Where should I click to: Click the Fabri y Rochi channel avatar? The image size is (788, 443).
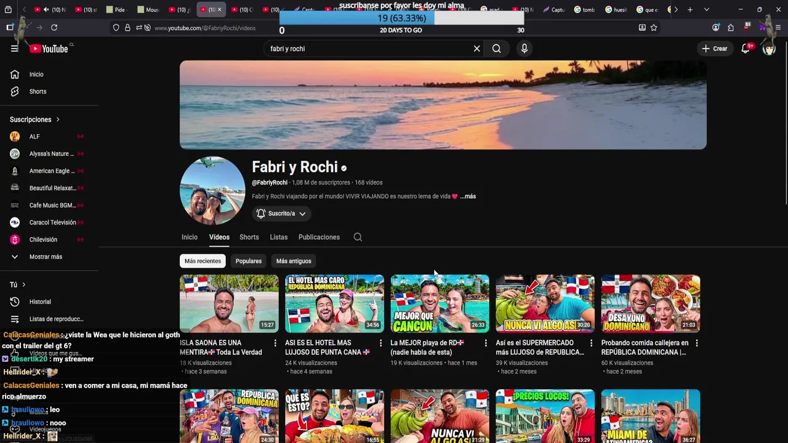point(212,191)
